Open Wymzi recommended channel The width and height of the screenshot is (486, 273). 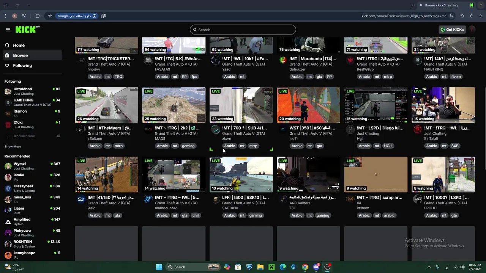(32, 166)
